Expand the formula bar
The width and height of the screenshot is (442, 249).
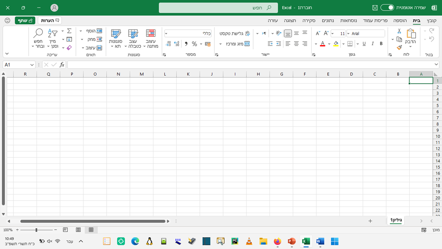coord(436,65)
